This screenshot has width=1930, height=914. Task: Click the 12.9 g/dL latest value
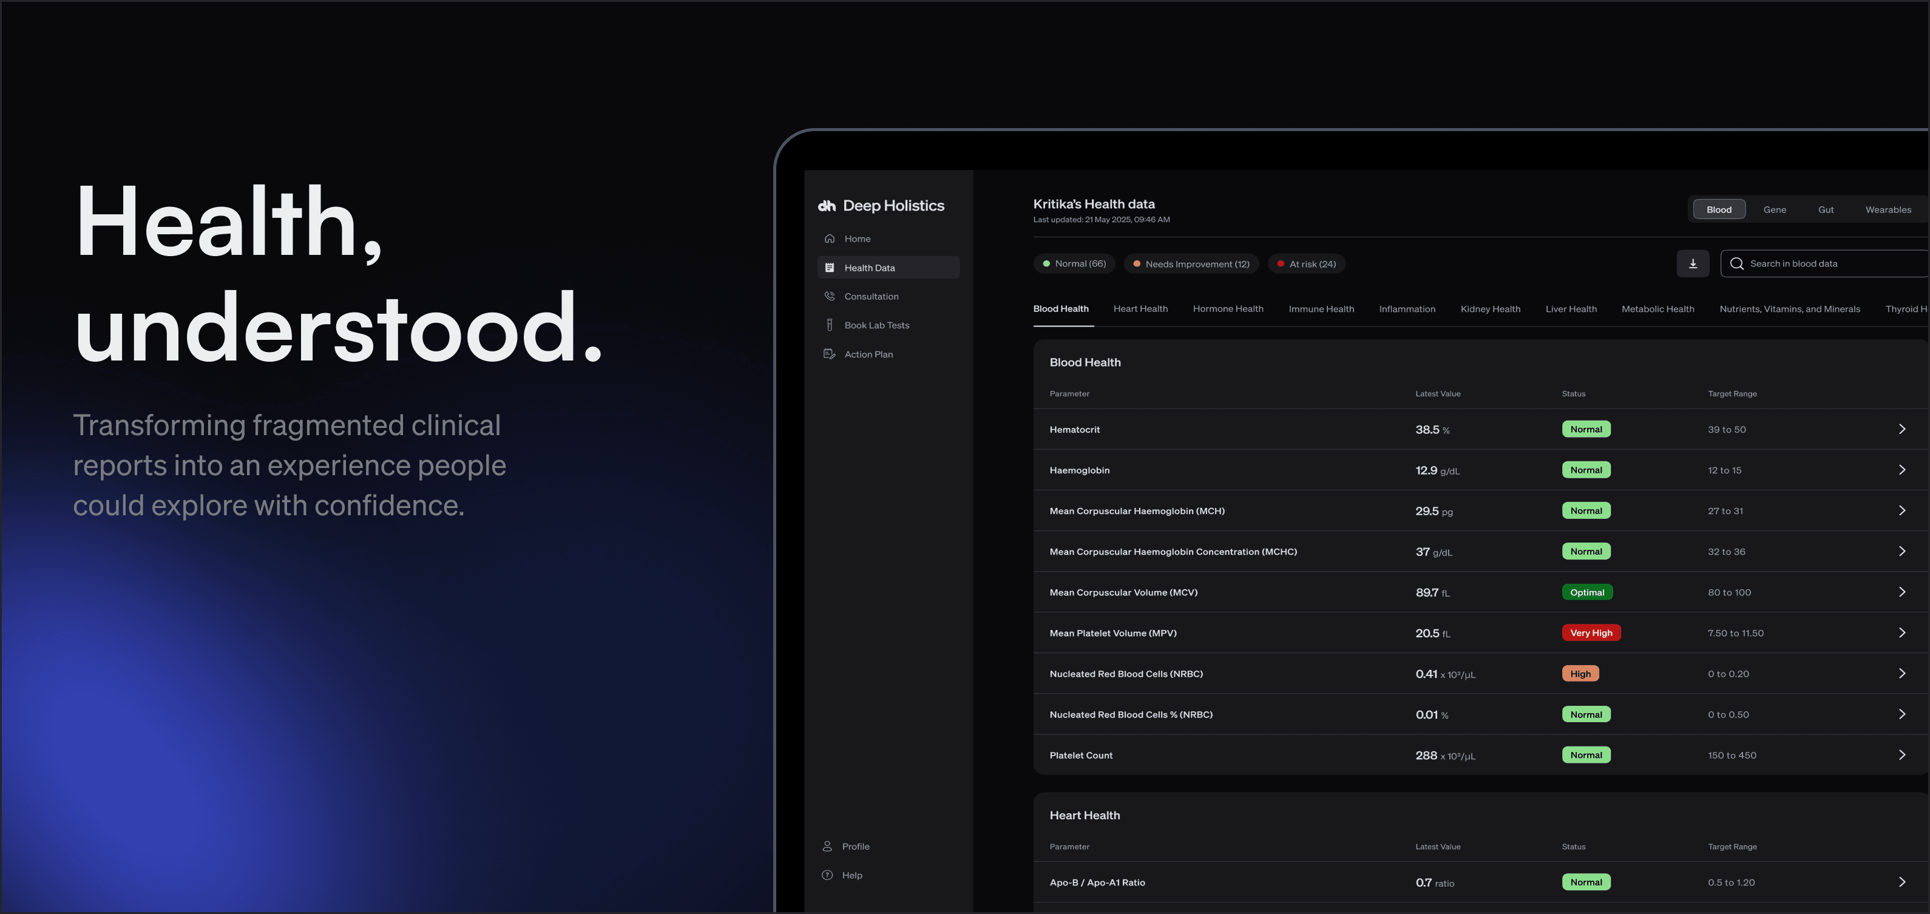tap(1437, 470)
